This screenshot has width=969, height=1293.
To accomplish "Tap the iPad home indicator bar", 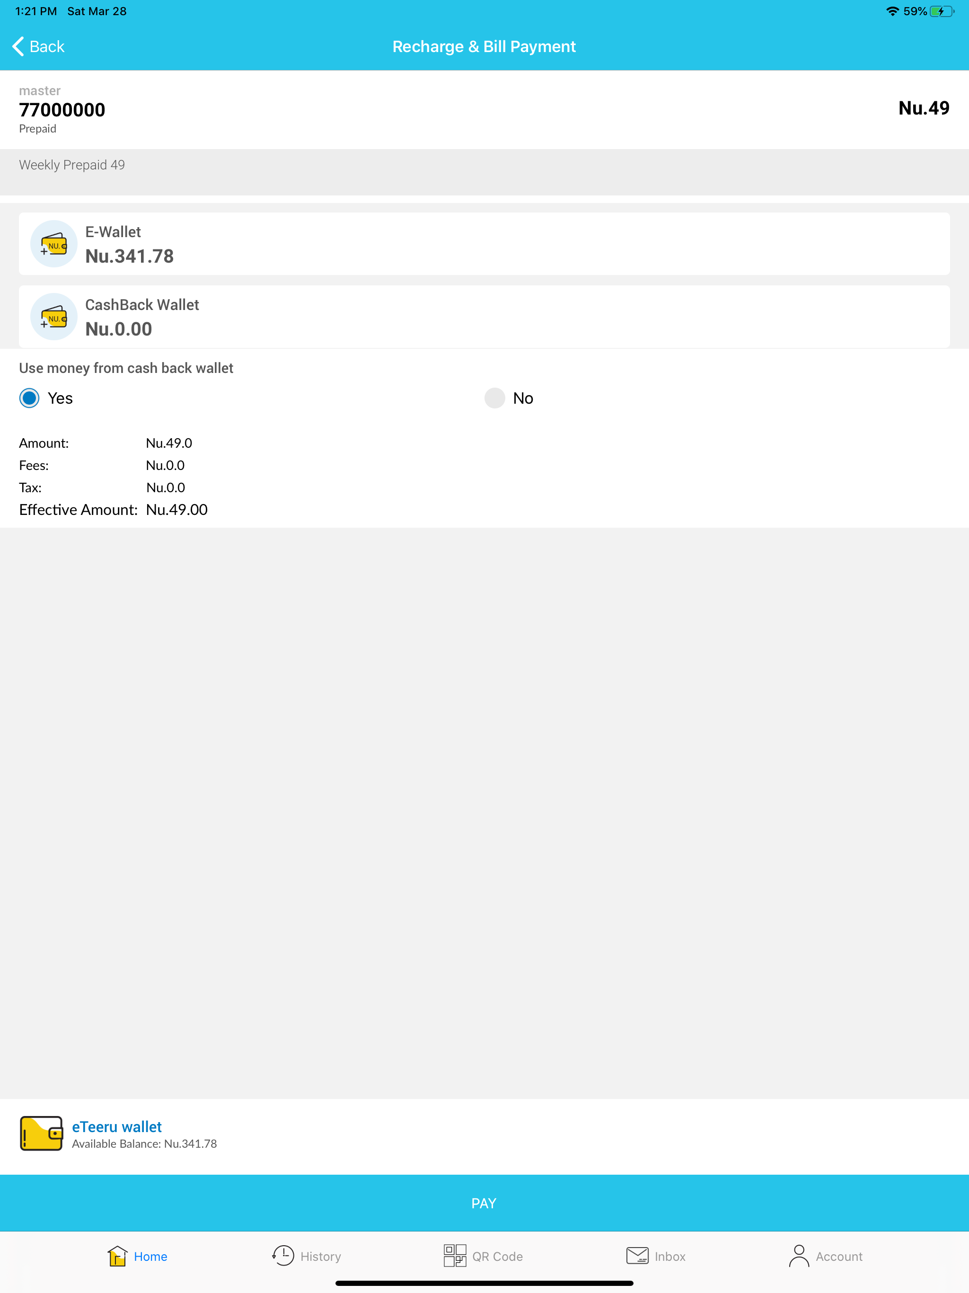I will tap(484, 1283).
